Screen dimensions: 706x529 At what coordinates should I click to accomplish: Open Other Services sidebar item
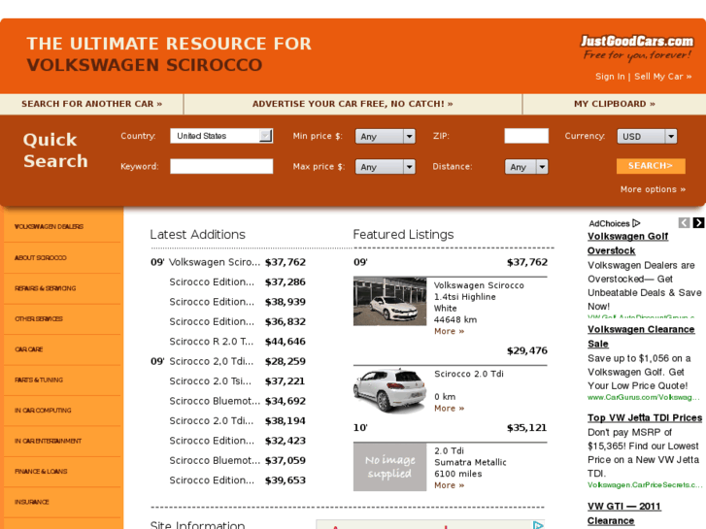coord(39,318)
